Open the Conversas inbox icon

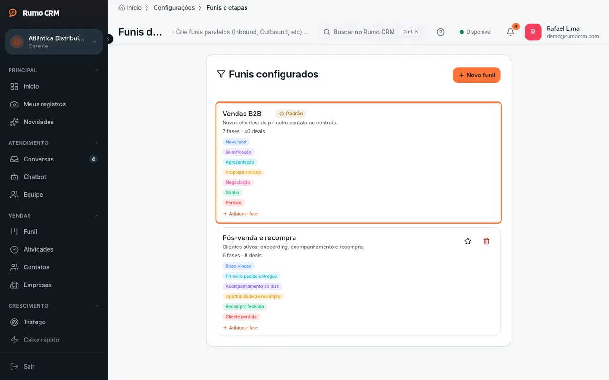pos(15,159)
